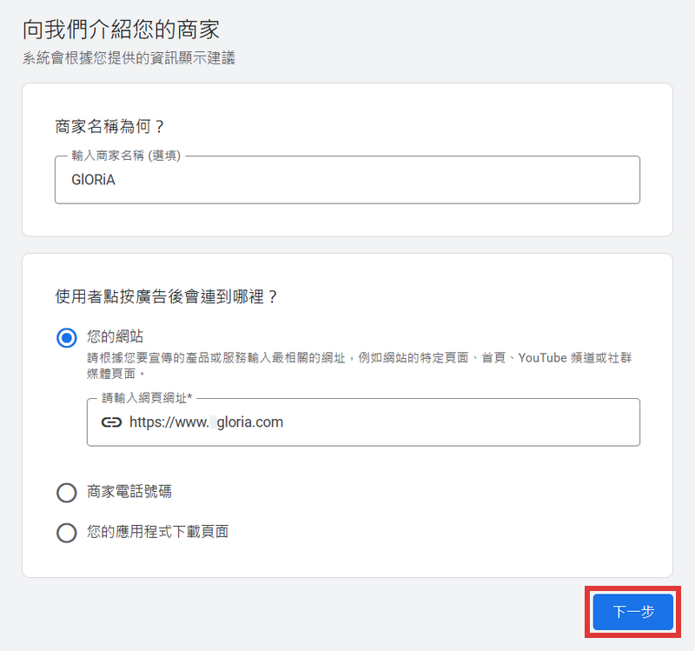Screen dimensions: 695x651
Task: Click the 下一步 button
Action: pyautogui.click(x=632, y=612)
